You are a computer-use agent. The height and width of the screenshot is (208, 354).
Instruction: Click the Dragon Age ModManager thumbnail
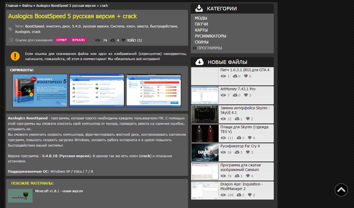[205, 190]
